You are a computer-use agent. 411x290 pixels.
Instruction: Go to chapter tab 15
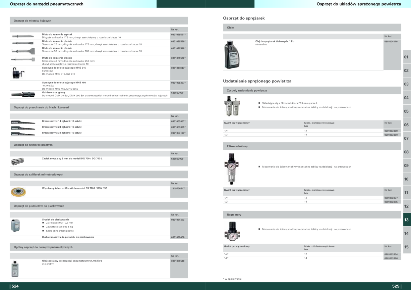point(407,247)
